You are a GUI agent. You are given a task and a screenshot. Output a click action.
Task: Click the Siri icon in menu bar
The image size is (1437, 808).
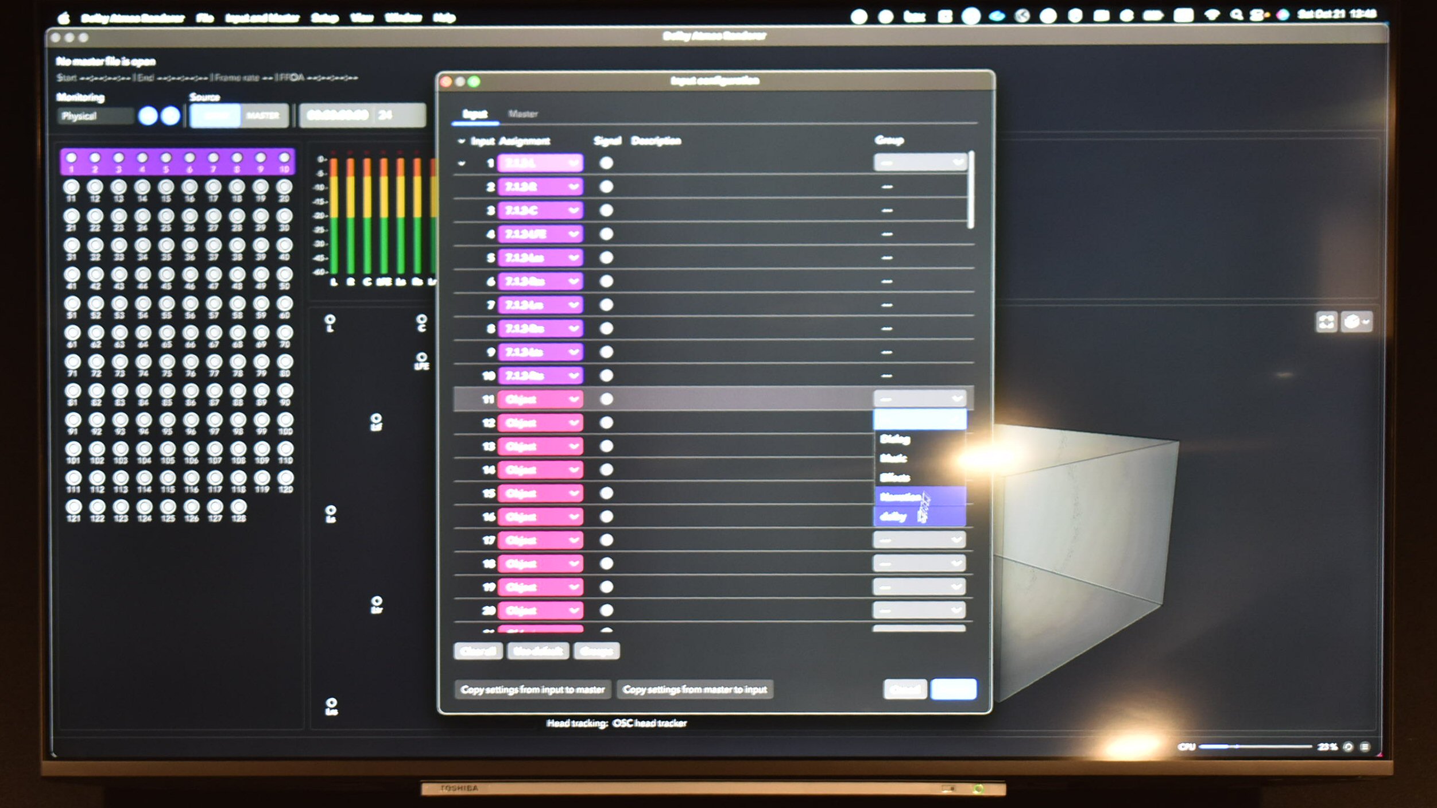pyautogui.click(x=1283, y=15)
